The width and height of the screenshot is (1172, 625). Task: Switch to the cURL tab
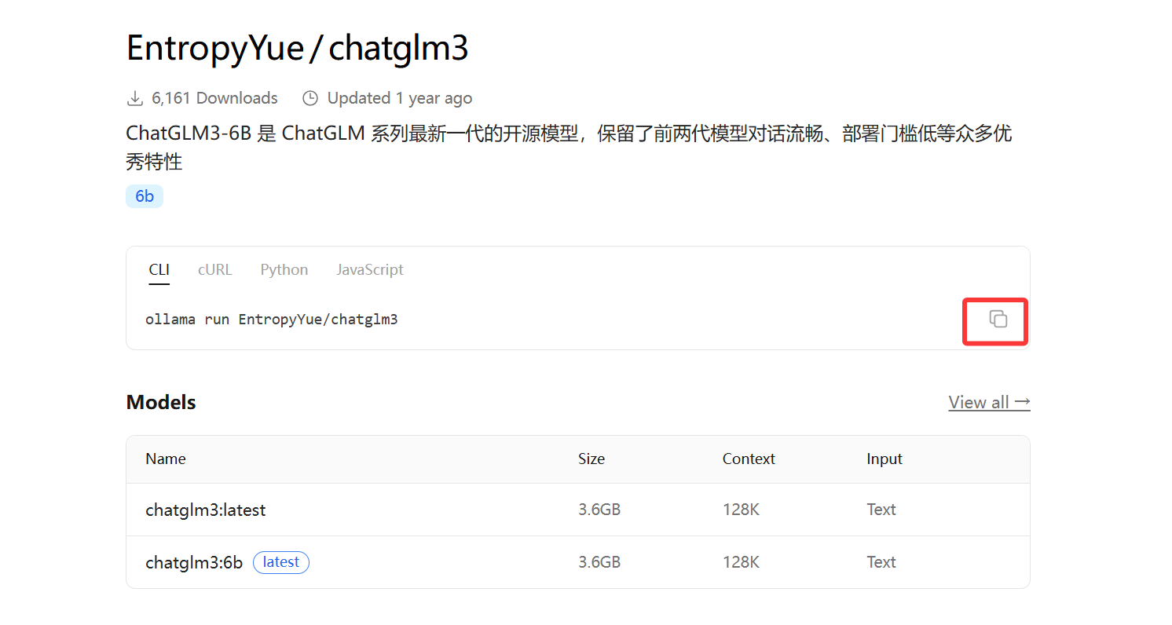click(214, 269)
